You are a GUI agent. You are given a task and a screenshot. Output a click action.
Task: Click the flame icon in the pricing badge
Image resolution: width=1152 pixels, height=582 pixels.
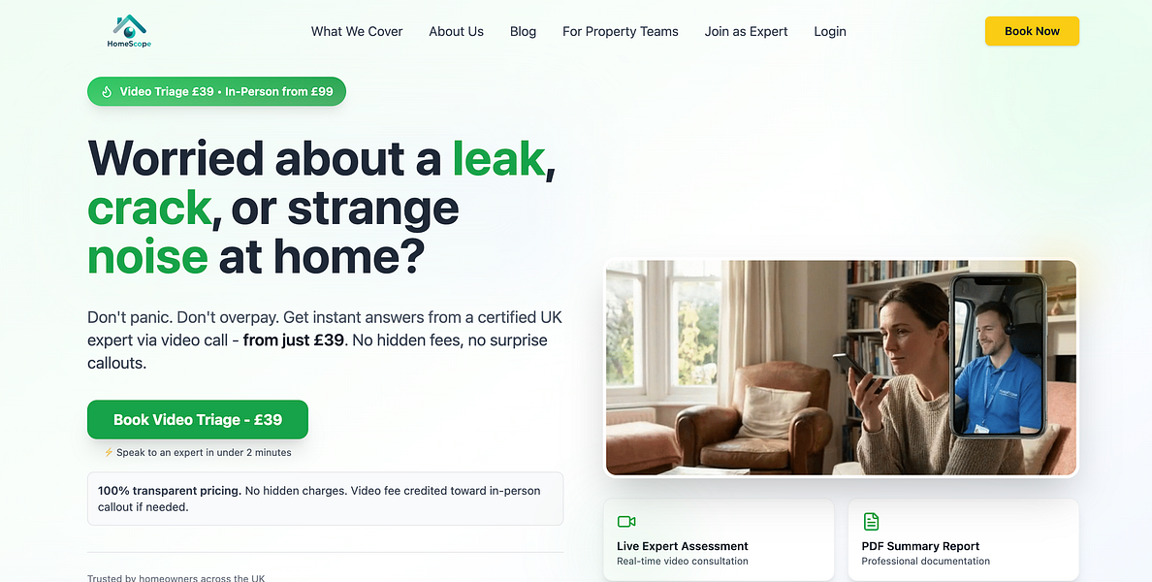(107, 92)
